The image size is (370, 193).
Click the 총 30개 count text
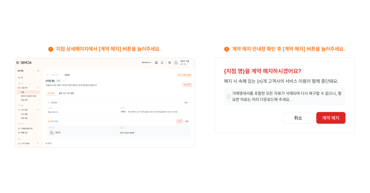(48, 143)
